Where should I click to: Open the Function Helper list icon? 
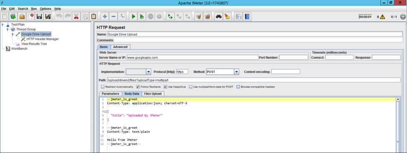tap(238, 17)
